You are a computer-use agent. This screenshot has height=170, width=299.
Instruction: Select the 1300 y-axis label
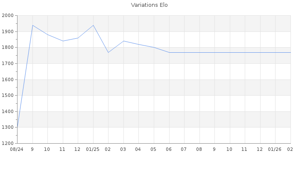(x=8, y=127)
